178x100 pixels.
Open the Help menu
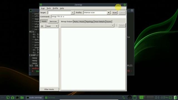[62, 8]
